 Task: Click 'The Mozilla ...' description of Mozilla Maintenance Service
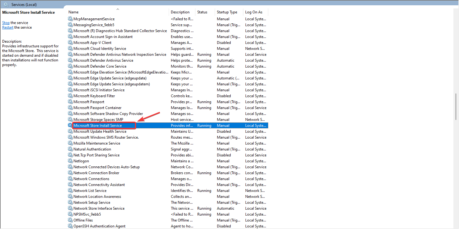point(182,143)
